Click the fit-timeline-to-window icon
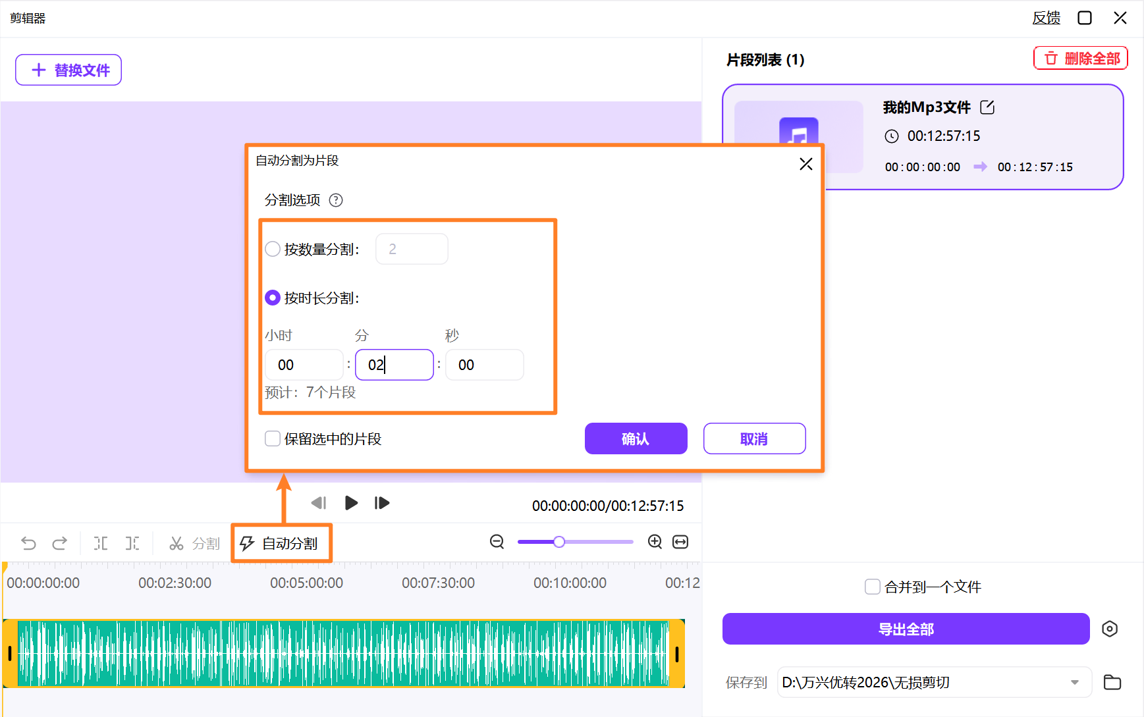 tap(681, 542)
